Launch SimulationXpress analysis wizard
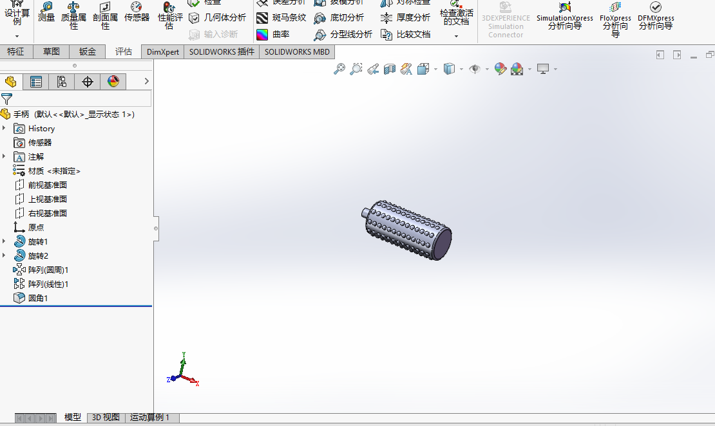 tap(564, 16)
